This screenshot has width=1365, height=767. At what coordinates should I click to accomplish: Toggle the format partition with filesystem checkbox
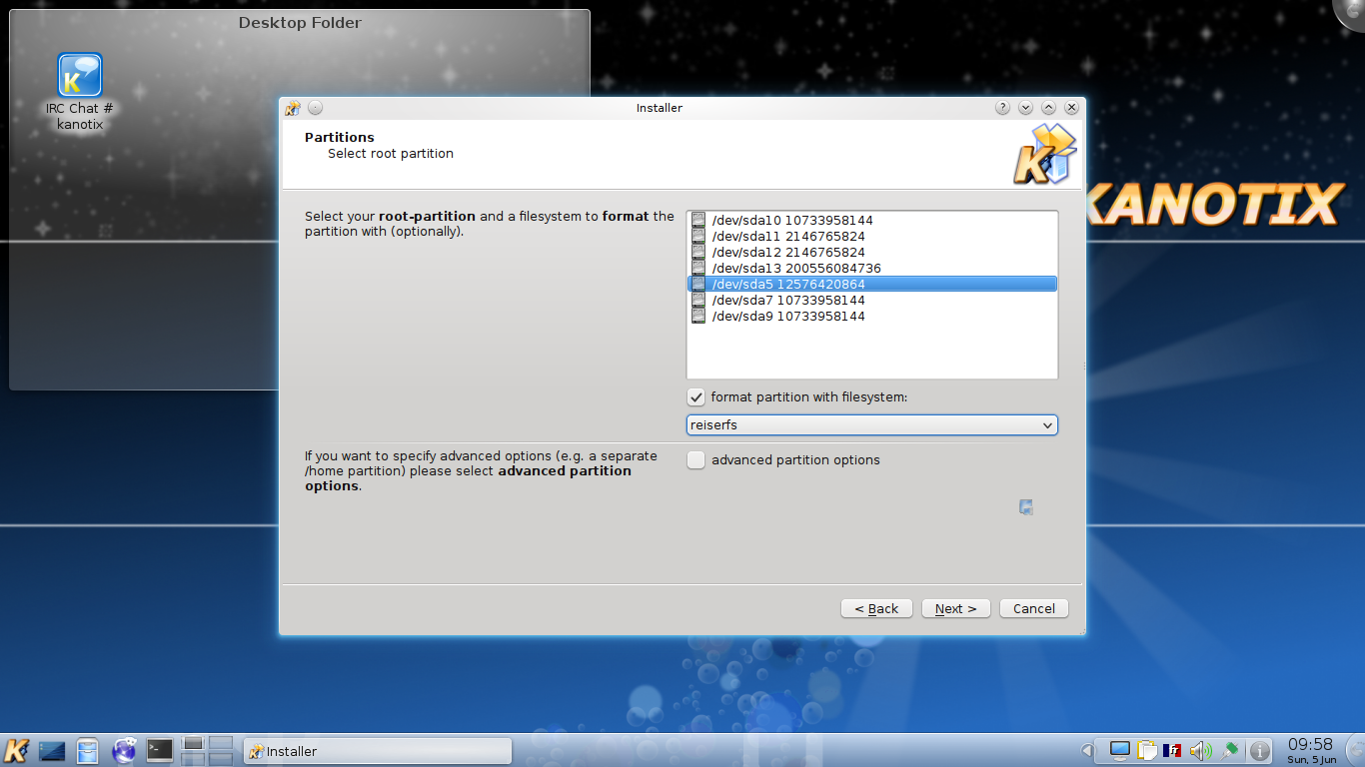696,397
